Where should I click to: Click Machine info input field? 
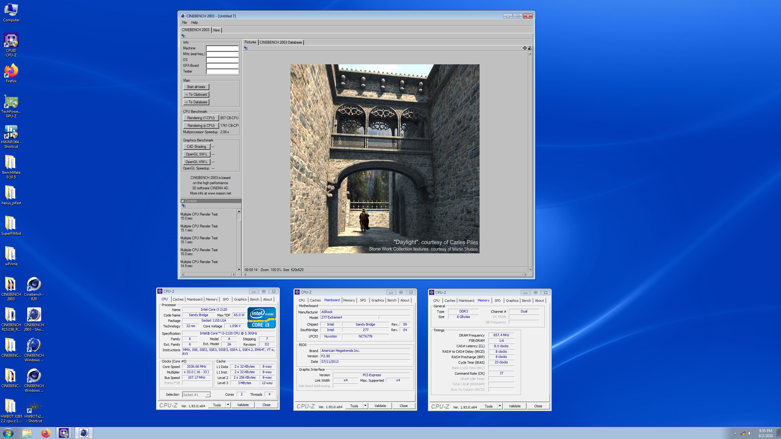click(x=222, y=48)
